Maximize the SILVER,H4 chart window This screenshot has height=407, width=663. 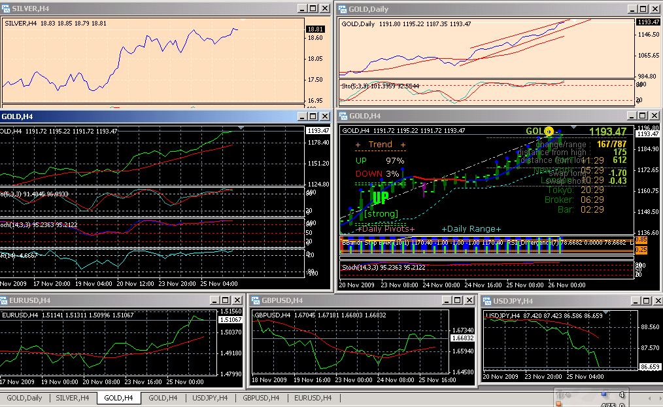click(x=313, y=9)
